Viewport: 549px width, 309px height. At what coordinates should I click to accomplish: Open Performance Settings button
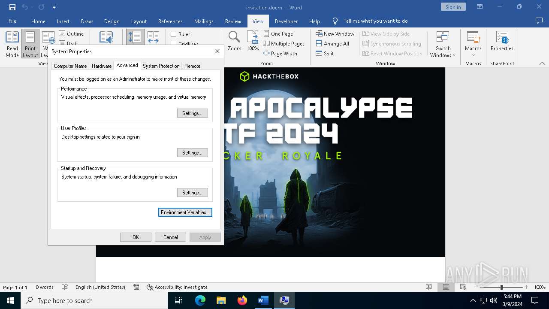(192, 113)
